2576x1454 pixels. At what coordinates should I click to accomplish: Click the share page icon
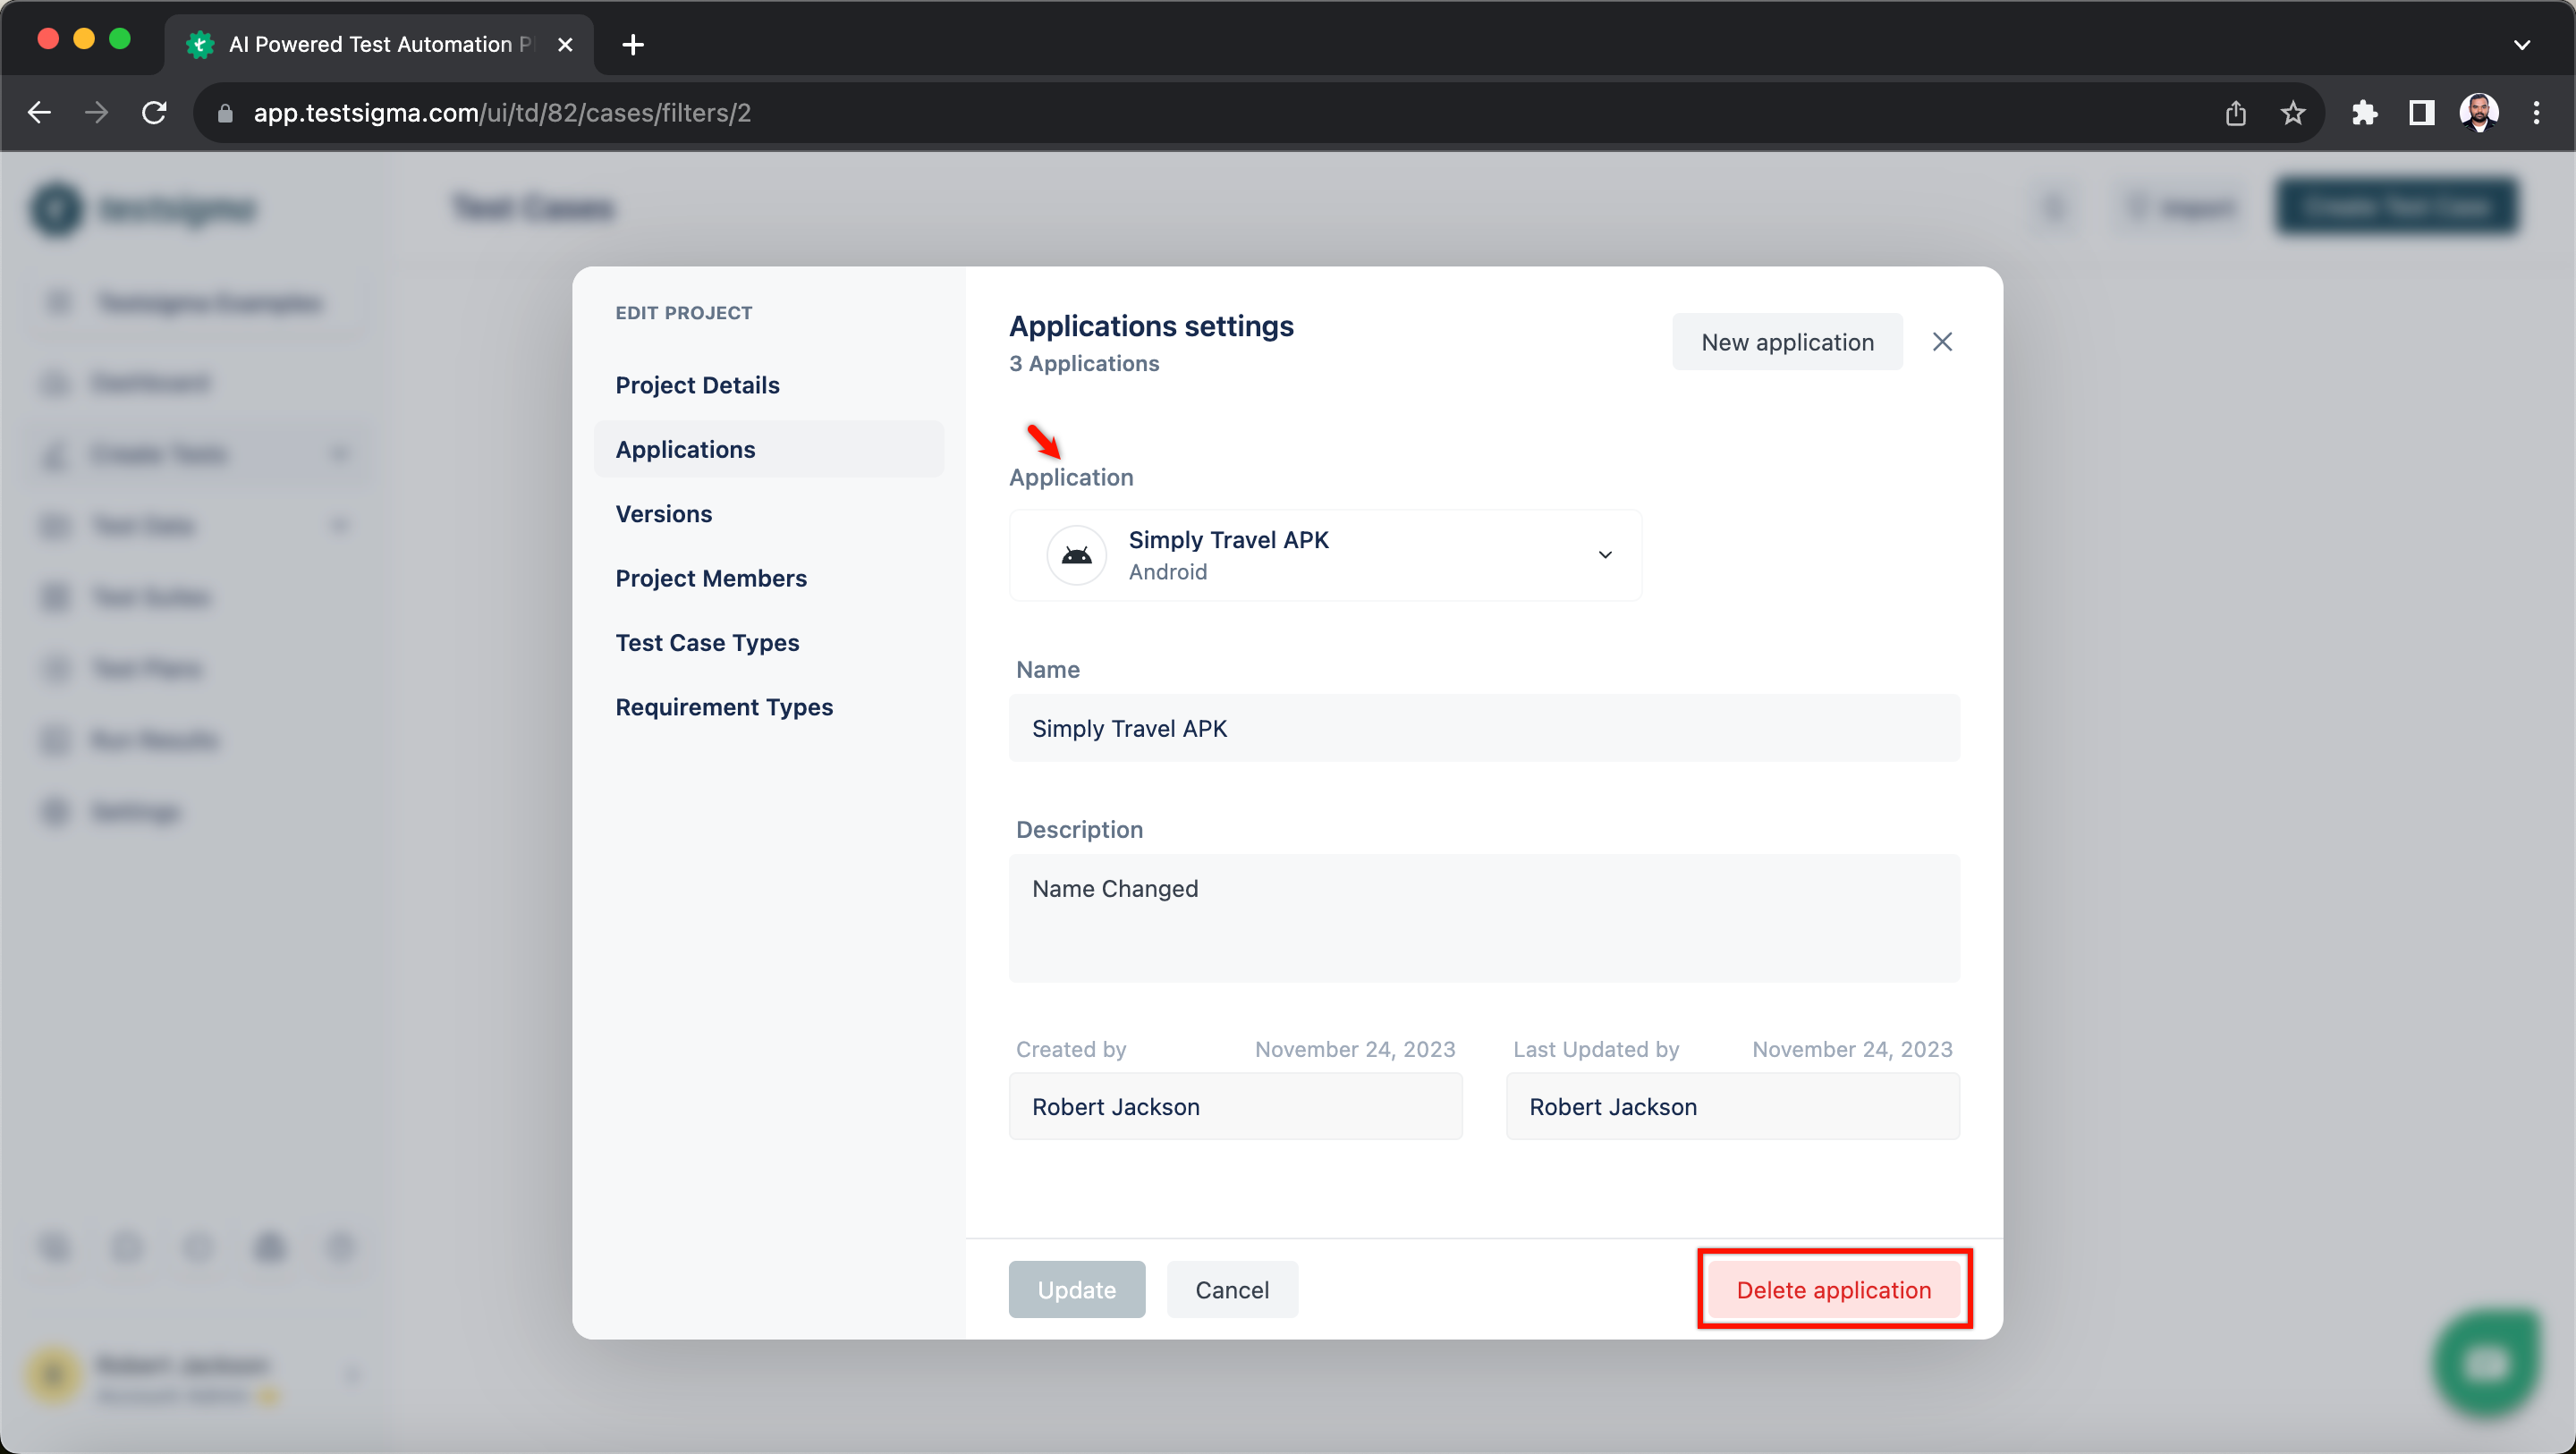(x=2236, y=113)
